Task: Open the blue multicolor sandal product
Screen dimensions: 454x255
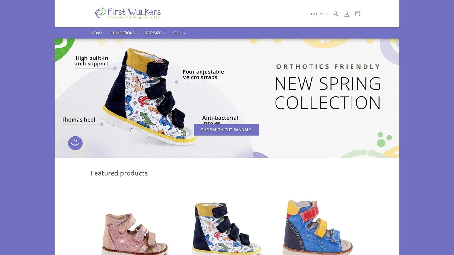Action: pyautogui.click(x=318, y=227)
